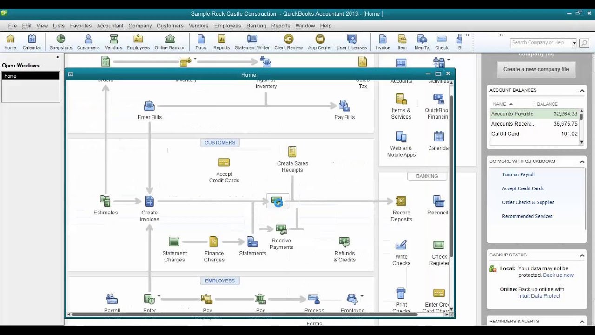Open the Company menu
The height and width of the screenshot is (335, 595).
(140, 26)
